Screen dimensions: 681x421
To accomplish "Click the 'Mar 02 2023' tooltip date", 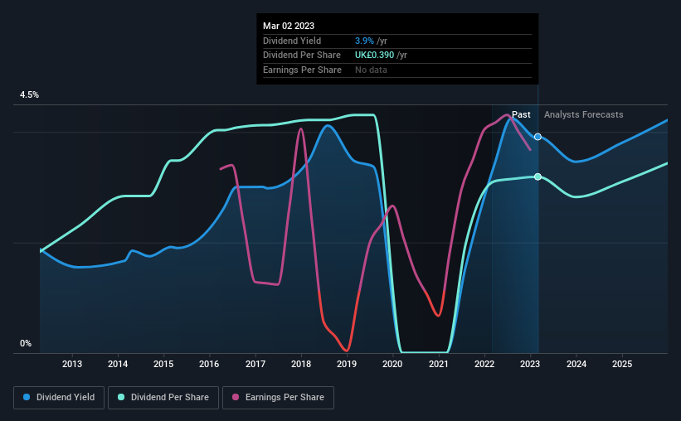I will 289,26.
